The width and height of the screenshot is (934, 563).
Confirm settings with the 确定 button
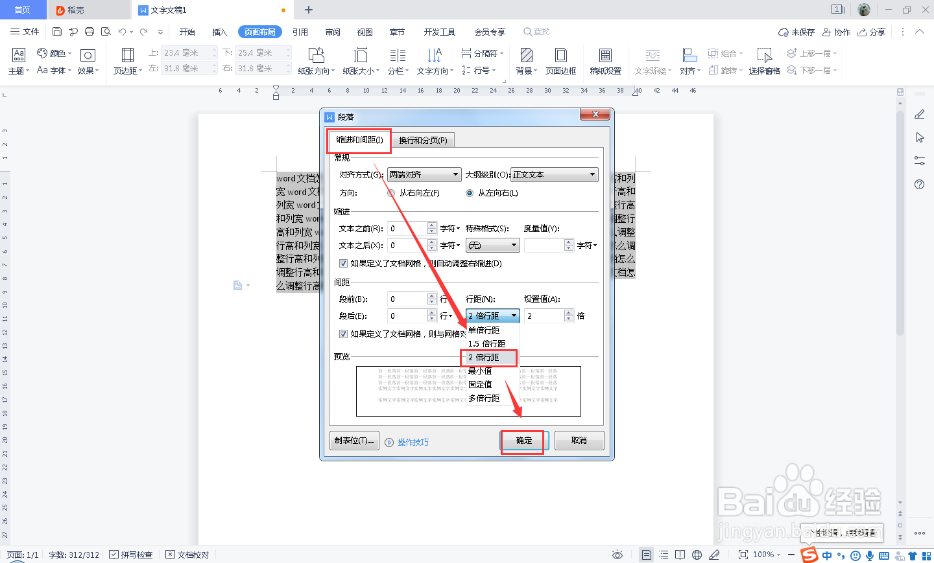pyautogui.click(x=523, y=441)
